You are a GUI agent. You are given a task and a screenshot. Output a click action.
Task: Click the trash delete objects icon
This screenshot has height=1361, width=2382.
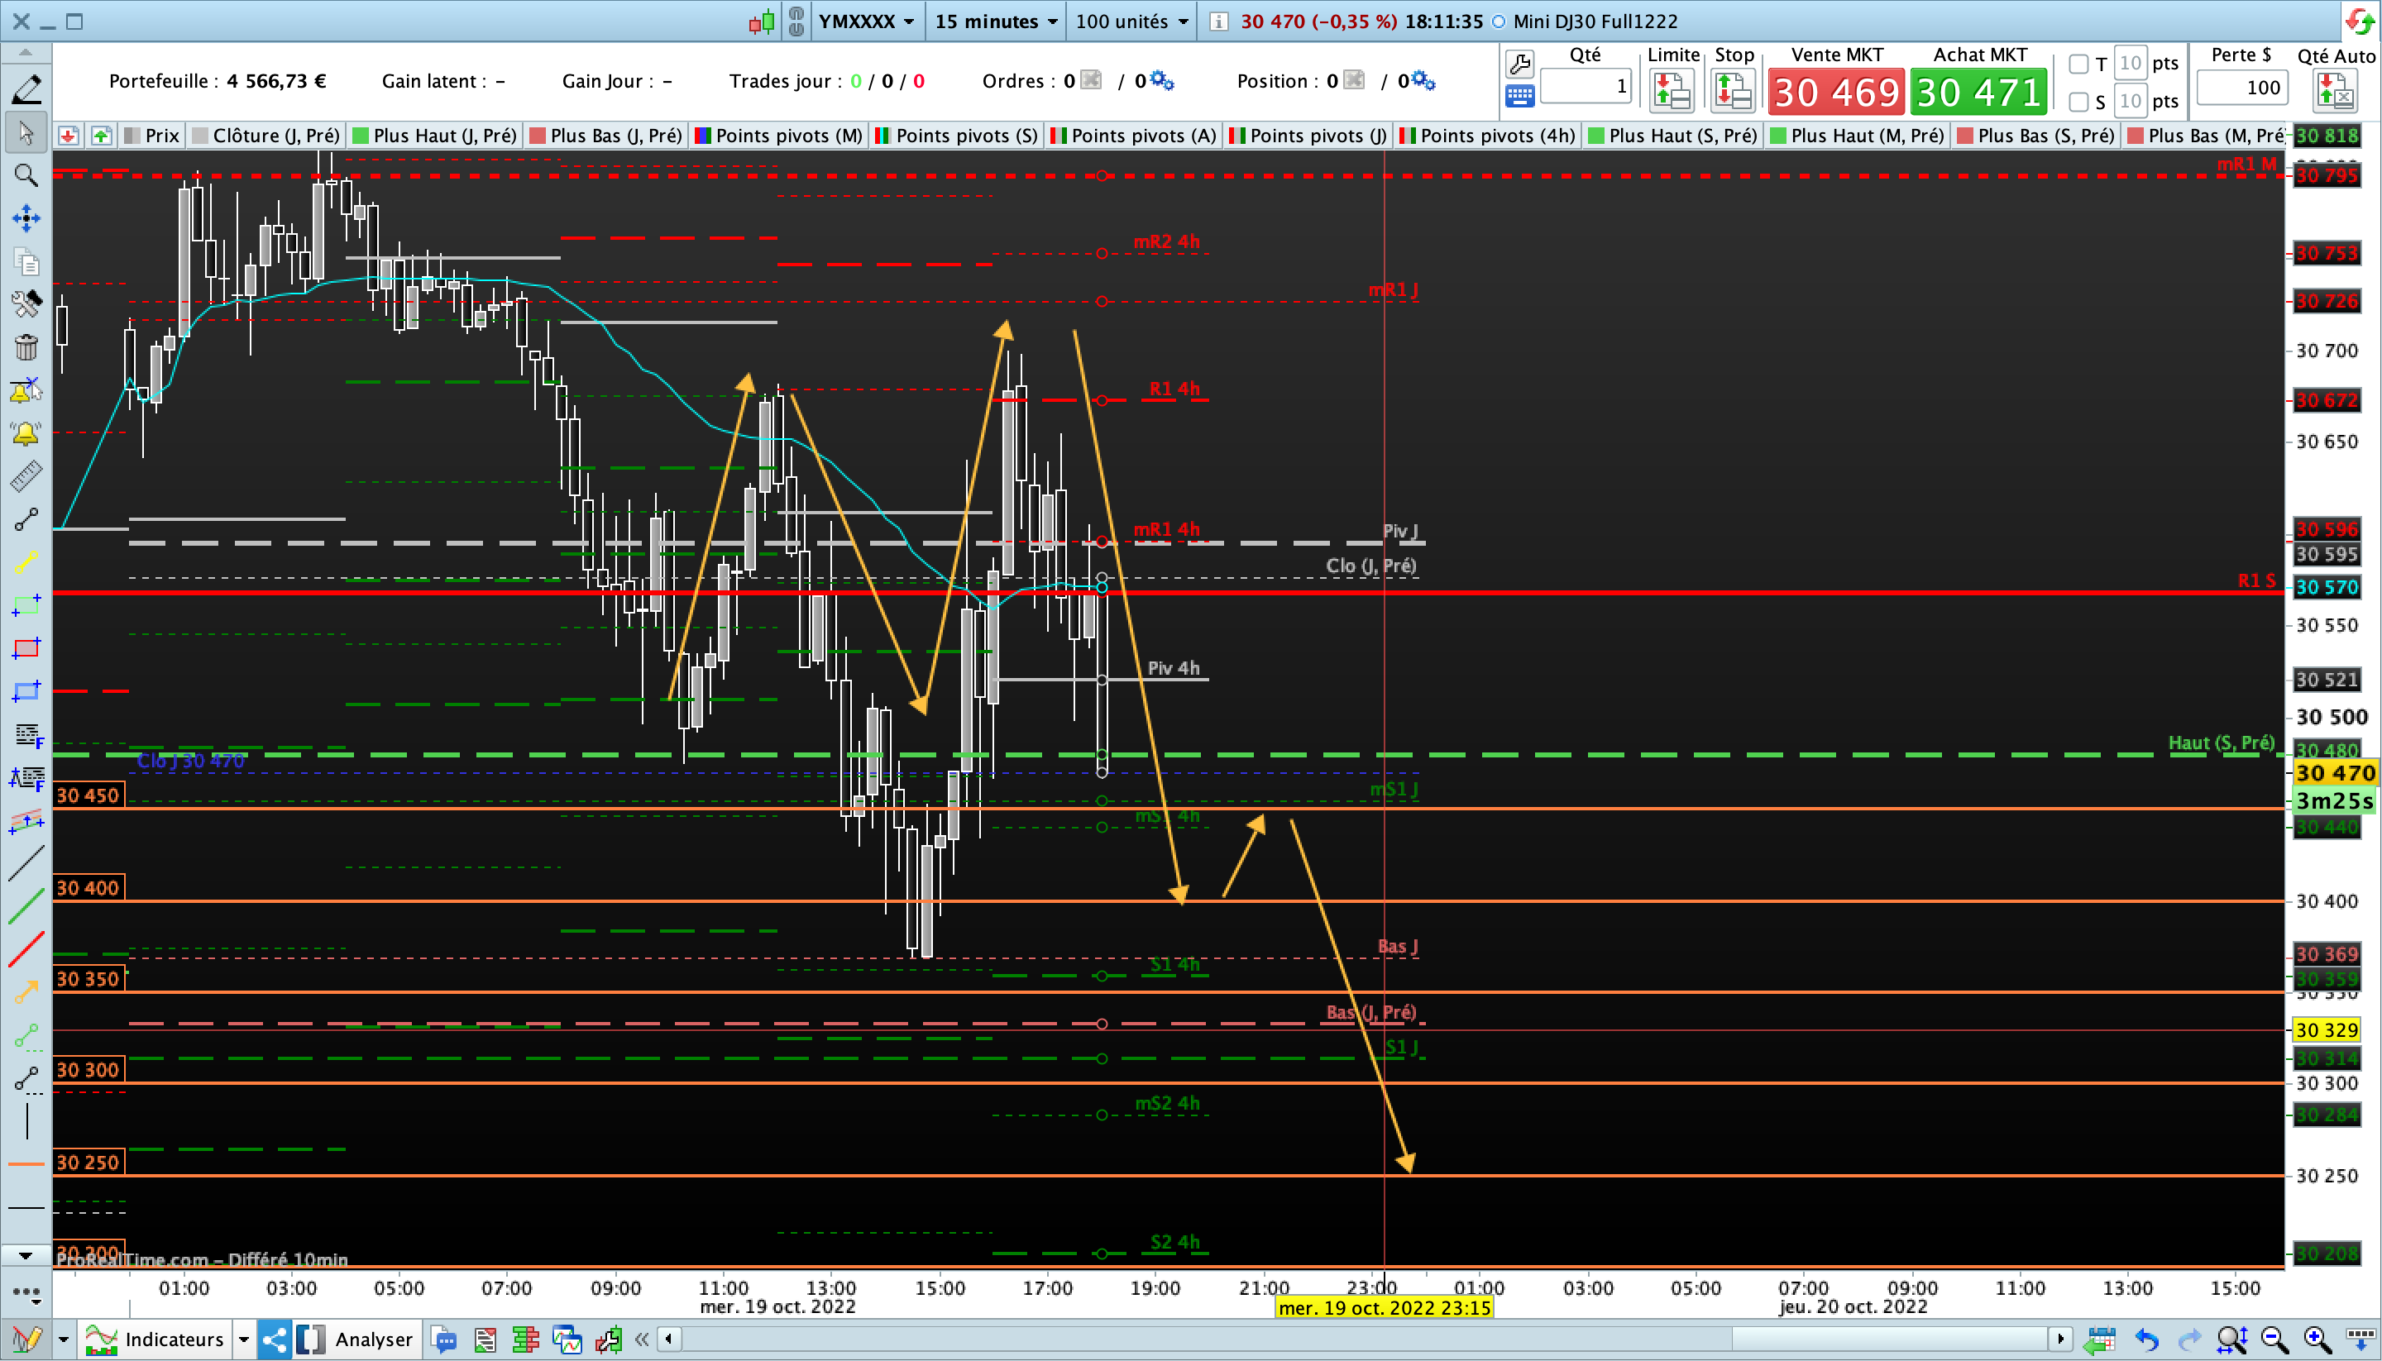[x=26, y=348]
